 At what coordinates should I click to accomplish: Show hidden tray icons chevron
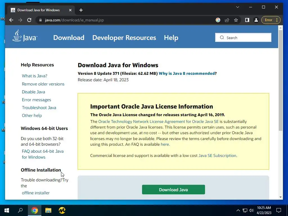pos(238,210)
